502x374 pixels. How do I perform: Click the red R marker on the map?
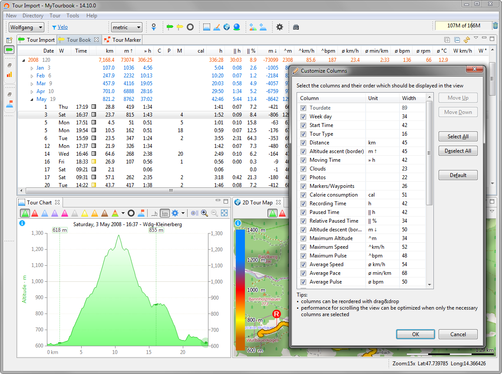pos(276,314)
